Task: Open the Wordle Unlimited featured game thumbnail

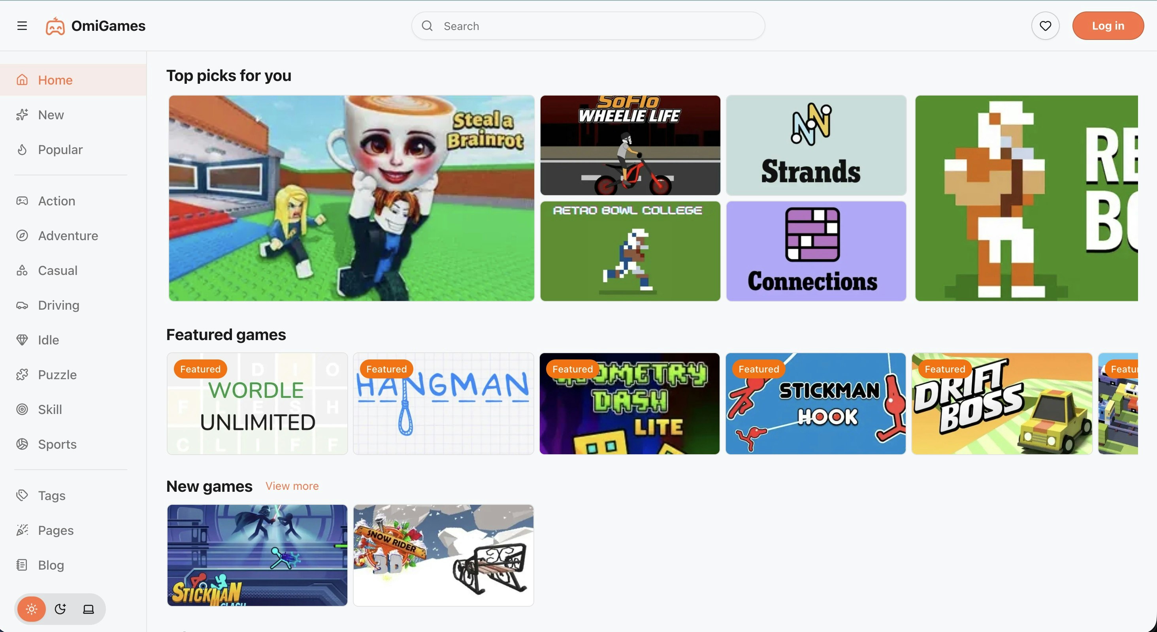Action: (x=257, y=404)
